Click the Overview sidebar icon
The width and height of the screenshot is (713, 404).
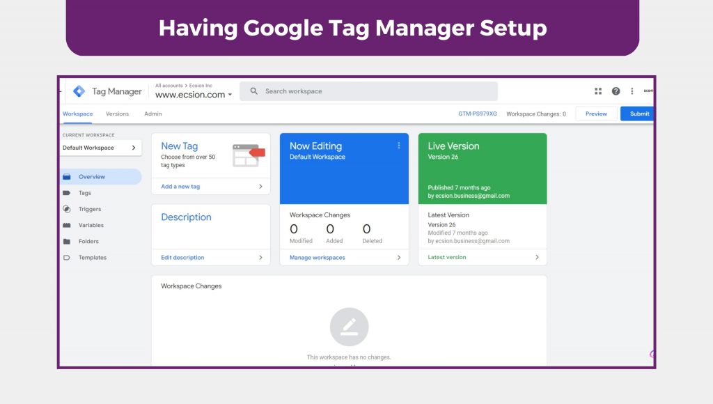coord(67,176)
